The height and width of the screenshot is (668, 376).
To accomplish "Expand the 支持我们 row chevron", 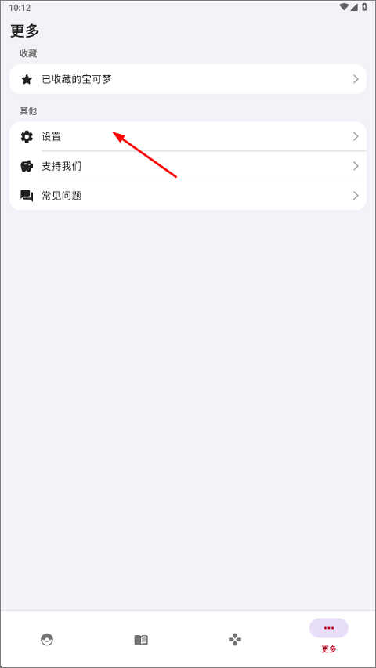I will [x=356, y=166].
